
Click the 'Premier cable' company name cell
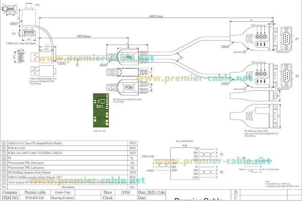click(35, 193)
